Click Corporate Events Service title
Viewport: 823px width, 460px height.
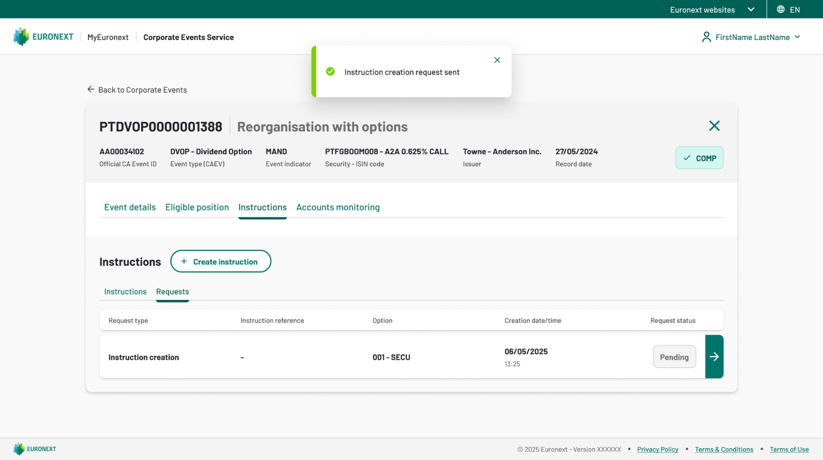[189, 37]
